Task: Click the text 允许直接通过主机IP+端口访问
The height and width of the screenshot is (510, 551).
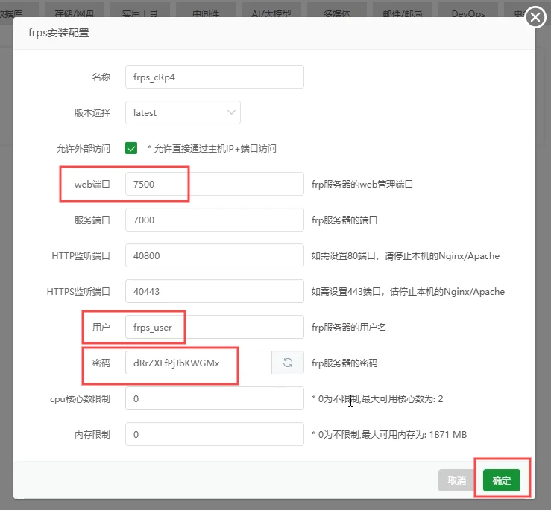Action: coord(215,148)
